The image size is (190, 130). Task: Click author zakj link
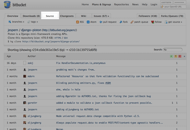[x=31, y=63]
